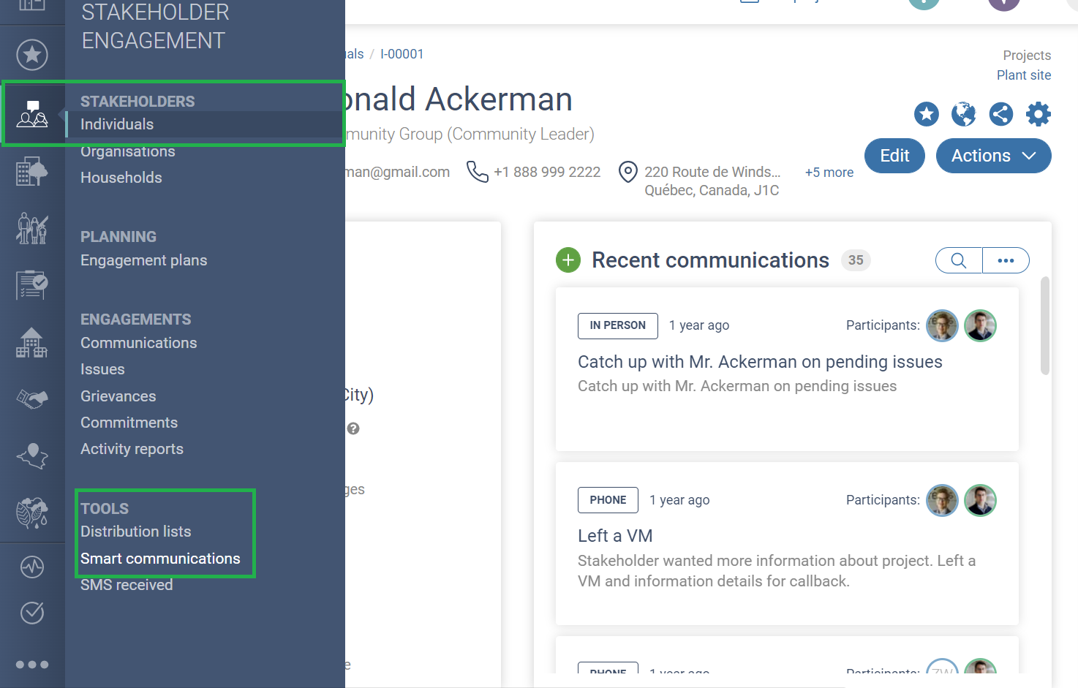The image size is (1078, 688).
Task: Click the blue share icon
Action: pyautogui.click(x=1001, y=114)
